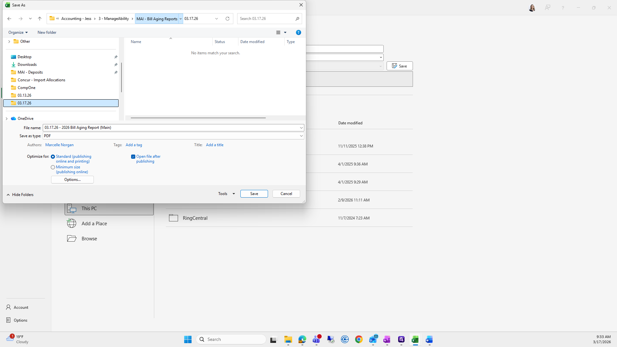
Task: Open Add a Place globe icon
Action: click(x=71, y=223)
